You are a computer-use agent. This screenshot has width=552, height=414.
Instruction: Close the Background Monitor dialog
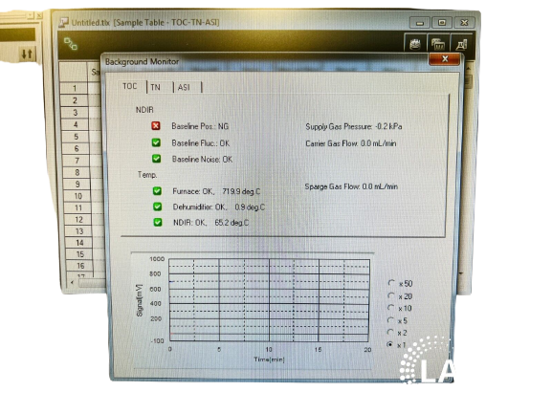coord(445,58)
